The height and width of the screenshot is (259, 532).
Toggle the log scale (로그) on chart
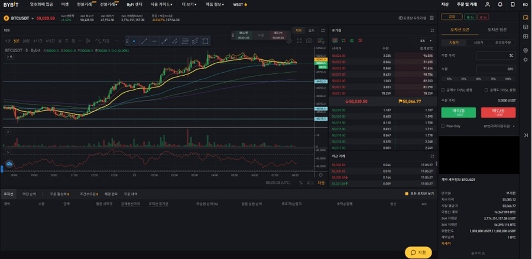310,183
